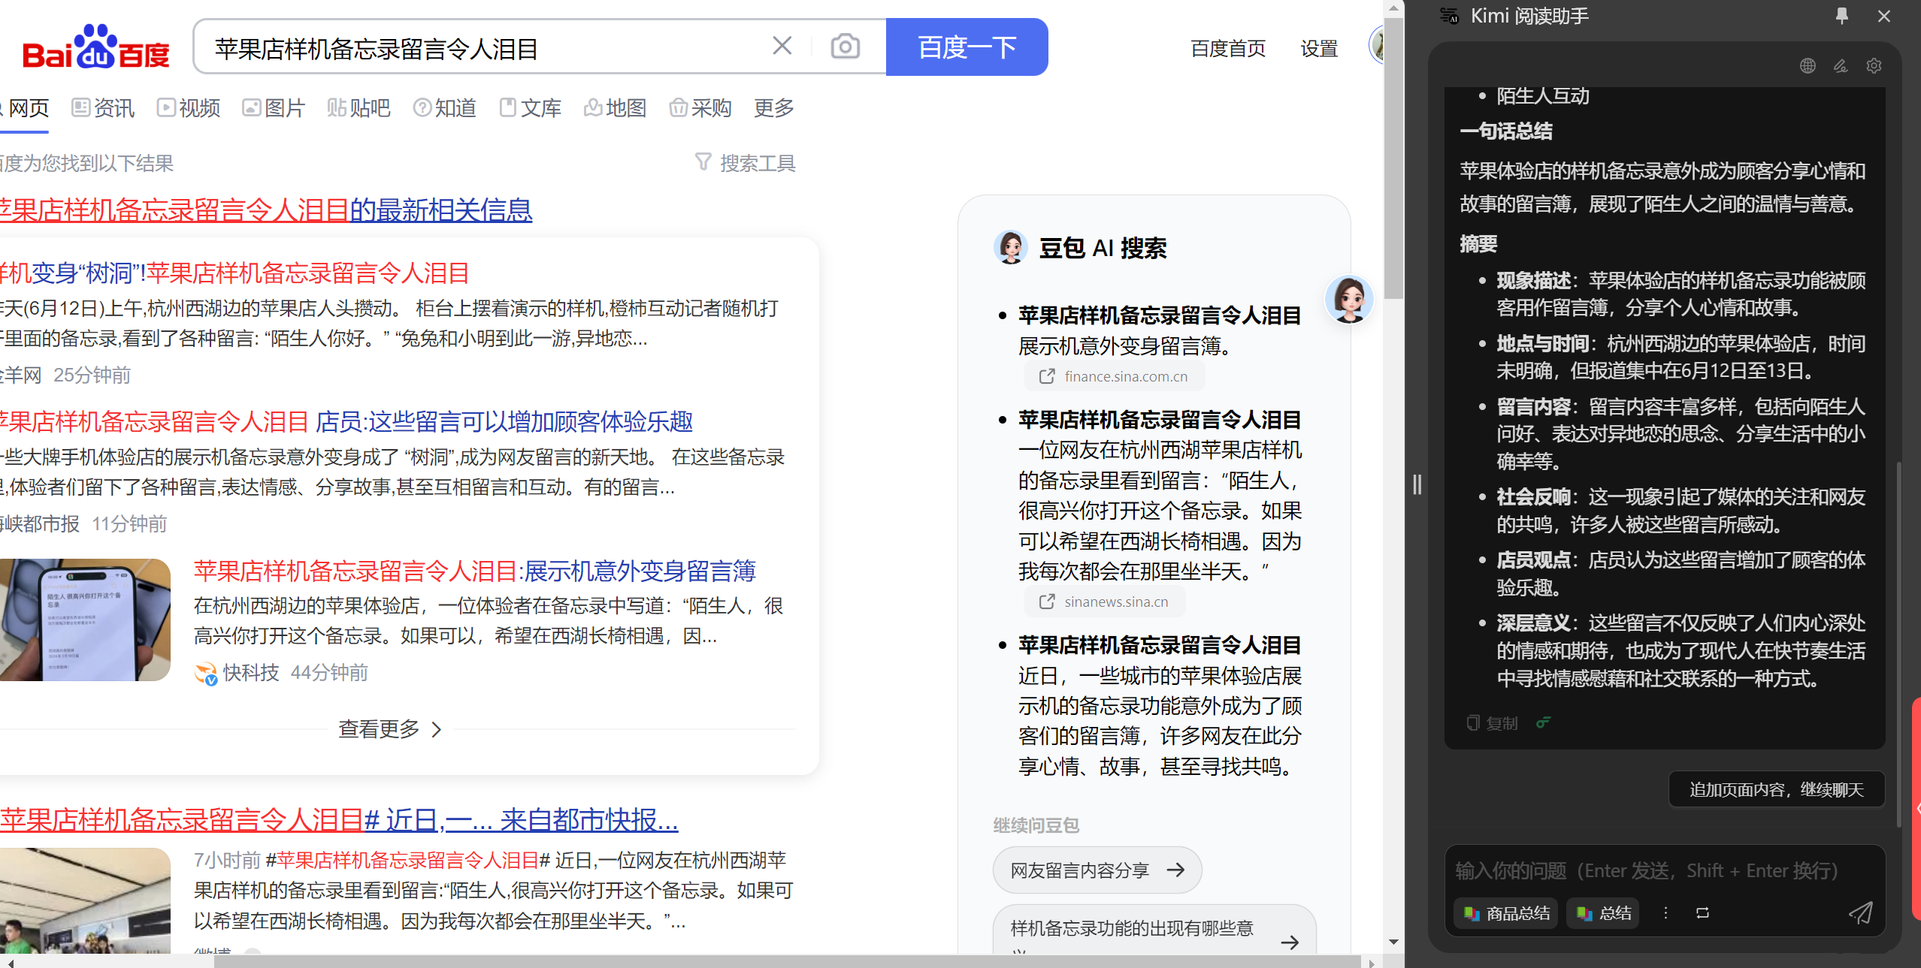Clear the search box with X icon
1921x968 pixels.
pos(782,47)
